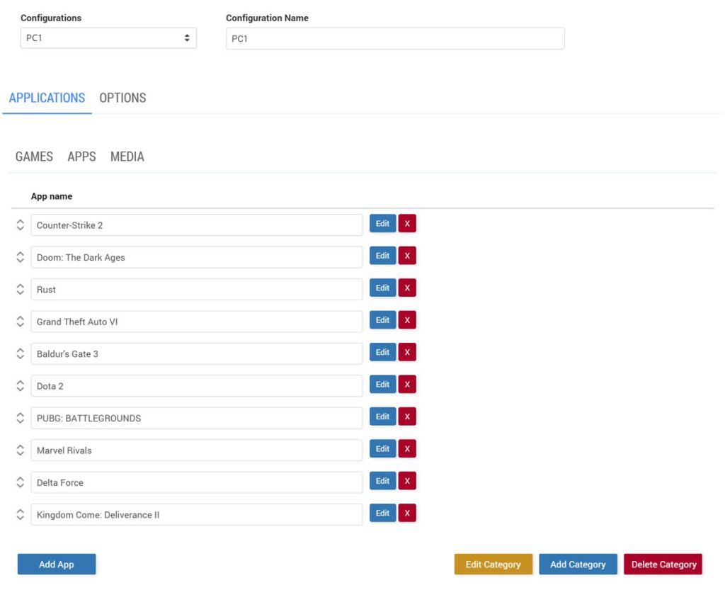Click Edit for PUBG: BATTLEGROUNDS

click(x=382, y=416)
